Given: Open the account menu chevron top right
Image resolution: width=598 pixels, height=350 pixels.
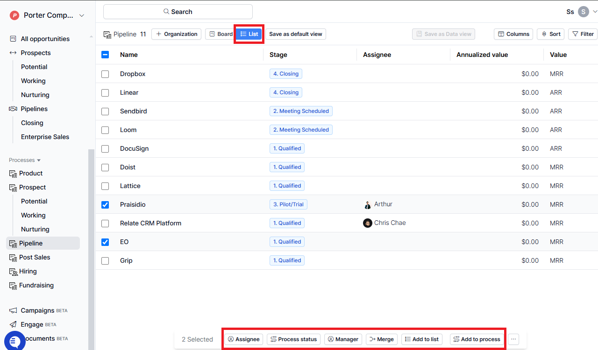Looking at the screenshot, I should tap(594, 11).
